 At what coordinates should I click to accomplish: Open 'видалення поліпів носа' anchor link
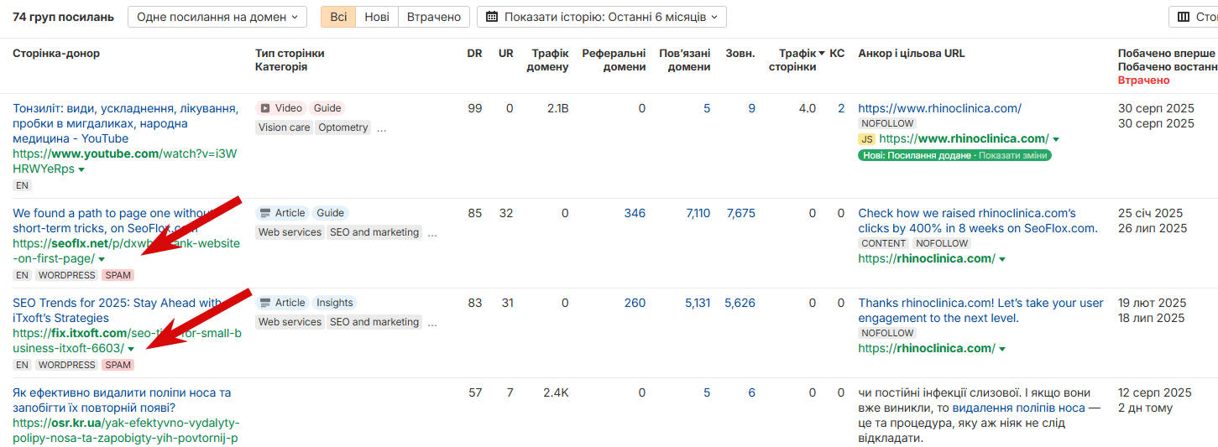click(1019, 408)
